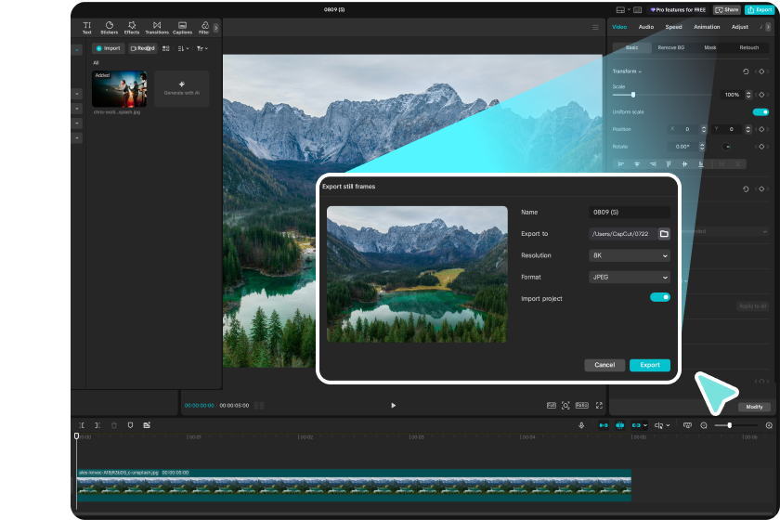Screen dimensions: 780x520
Task: Switch to the Animation tab
Action: [x=707, y=27]
